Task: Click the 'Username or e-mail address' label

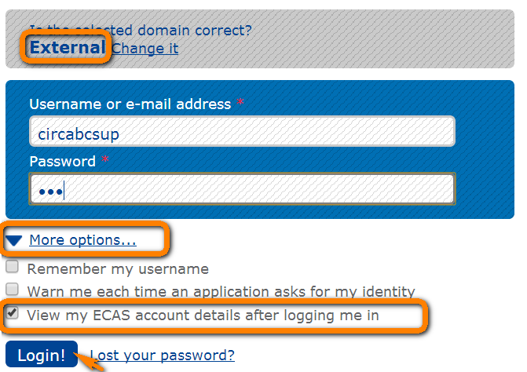Action: point(130,104)
